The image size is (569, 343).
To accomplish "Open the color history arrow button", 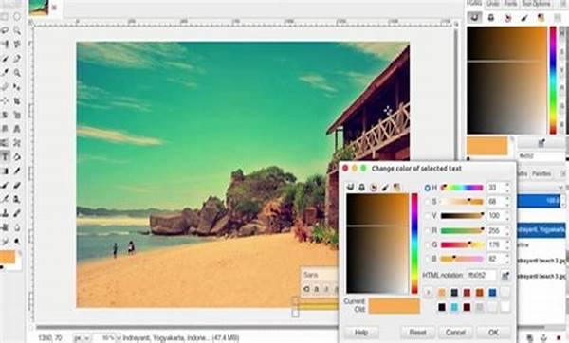I will coord(429,292).
